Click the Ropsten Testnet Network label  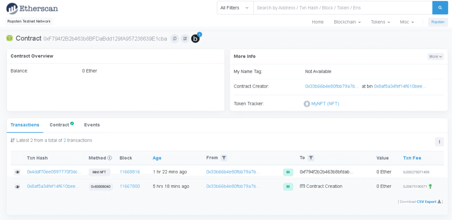29,21
